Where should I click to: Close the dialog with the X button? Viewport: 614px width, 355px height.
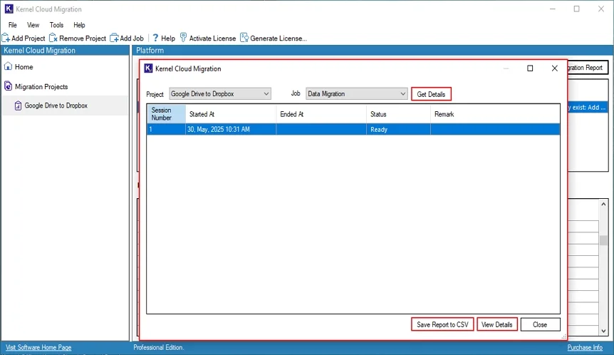pos(554,68)
